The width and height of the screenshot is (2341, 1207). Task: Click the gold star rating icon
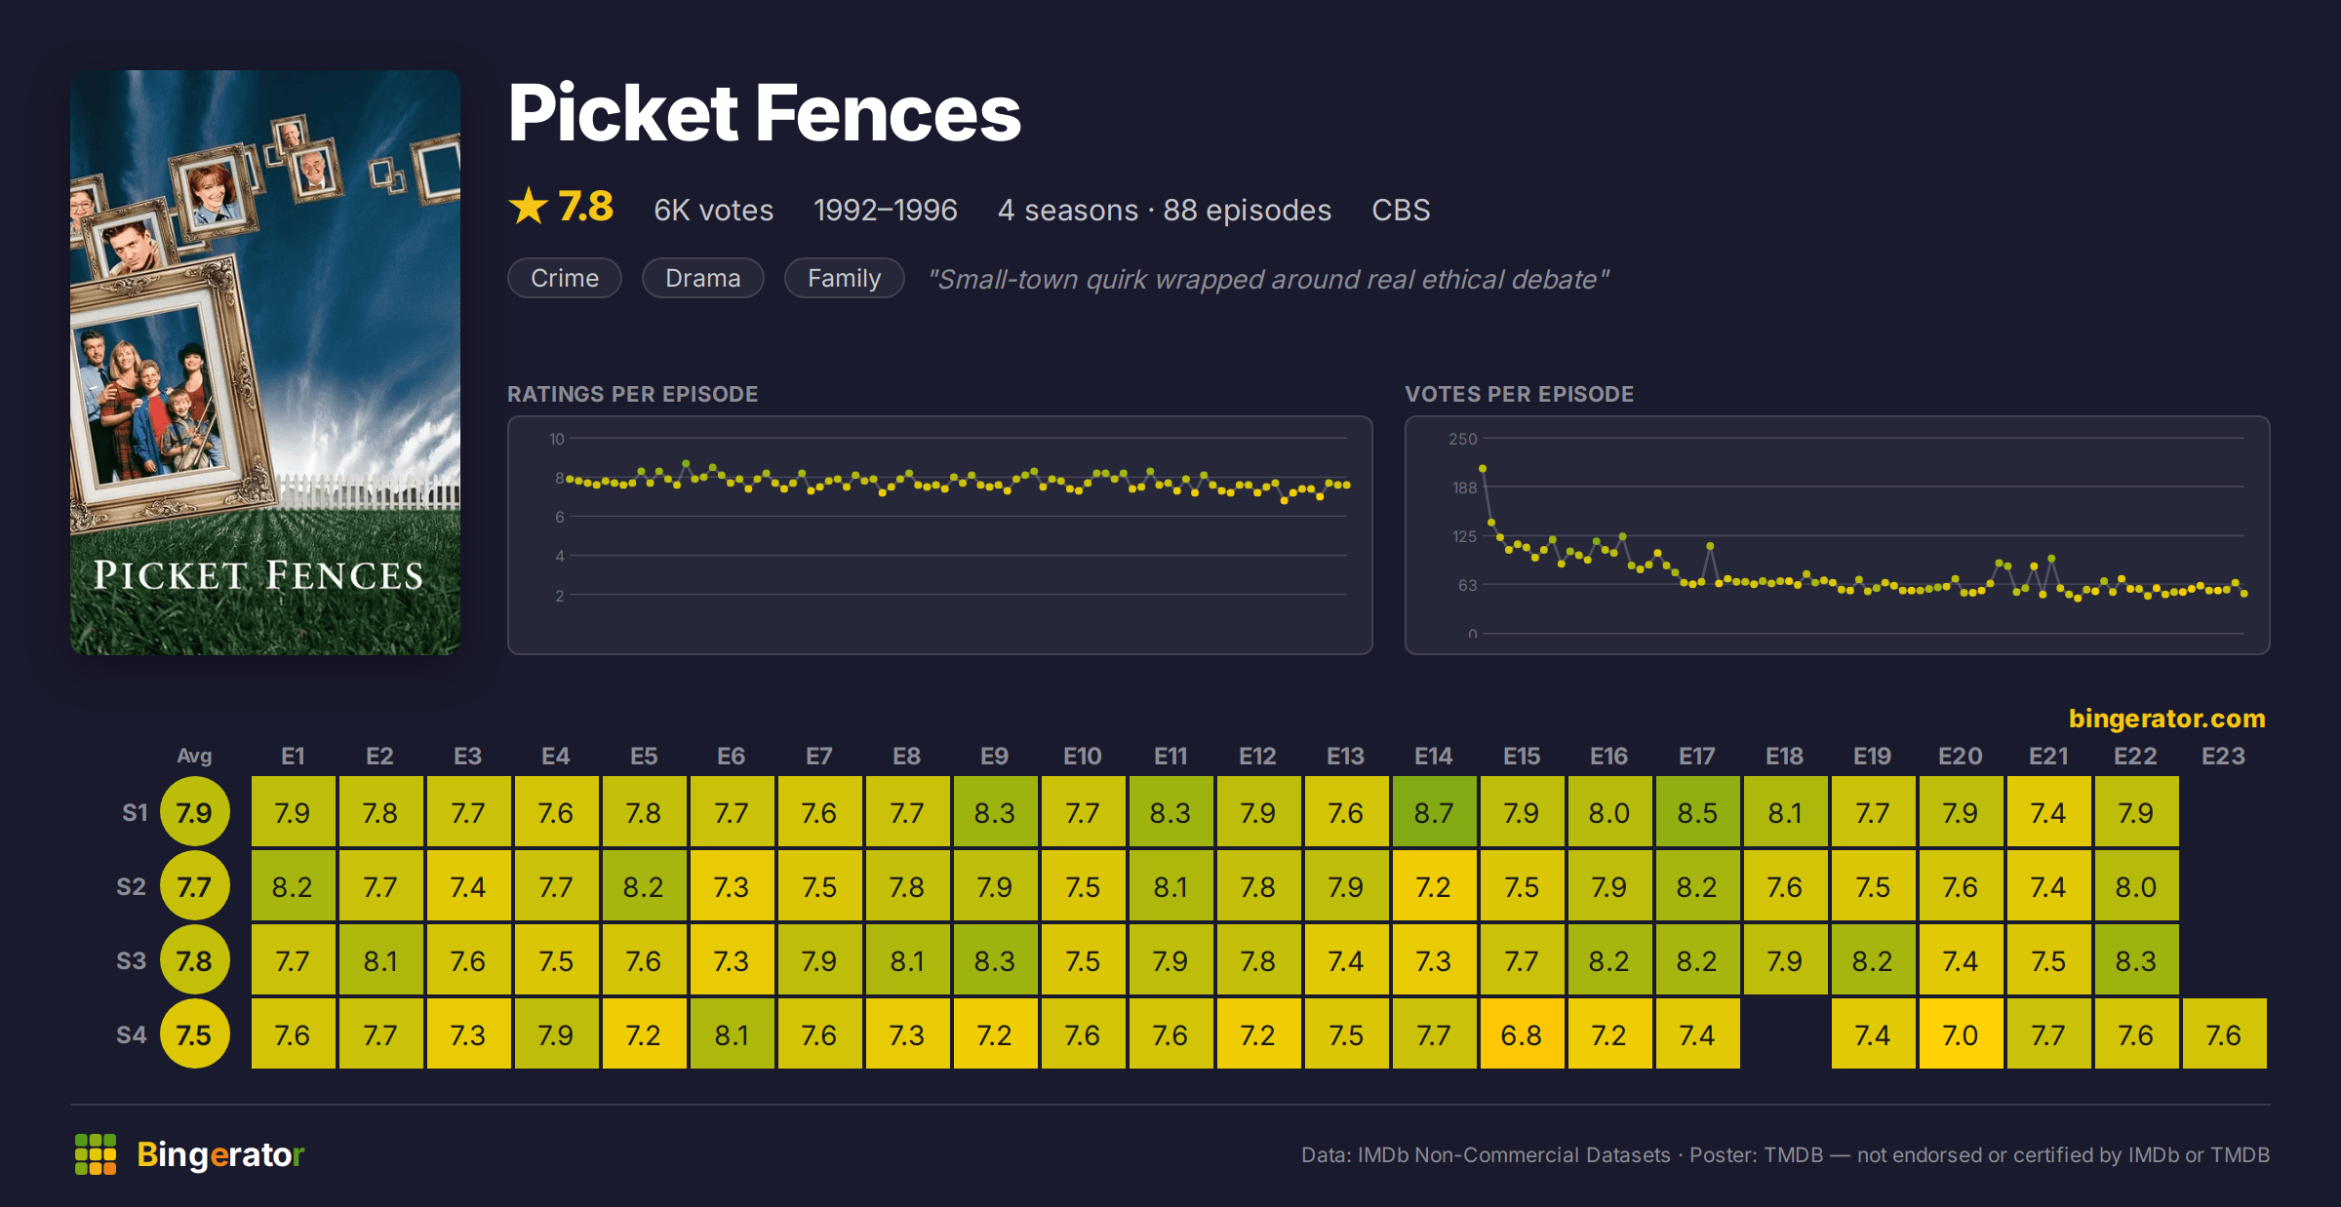(529, 207)
